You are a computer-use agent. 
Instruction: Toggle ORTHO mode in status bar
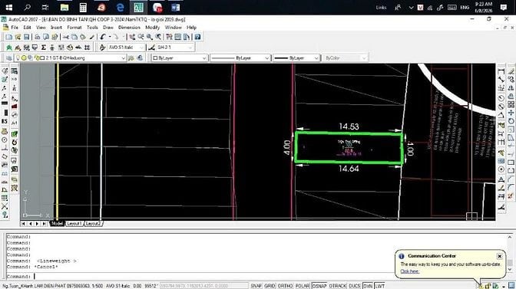[x=285, y=286]
